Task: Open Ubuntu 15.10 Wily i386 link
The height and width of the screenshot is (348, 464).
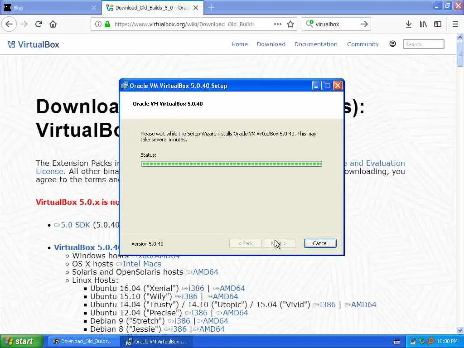Action: tap(186, 296)
